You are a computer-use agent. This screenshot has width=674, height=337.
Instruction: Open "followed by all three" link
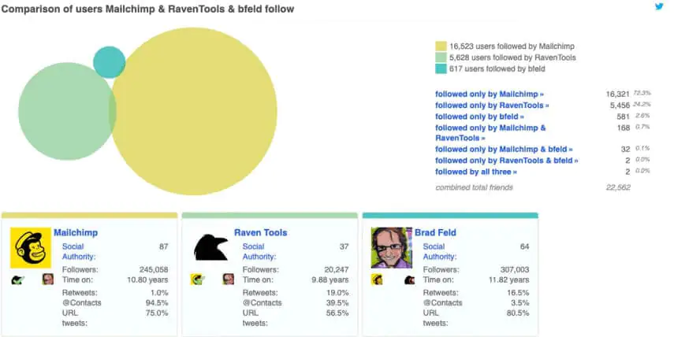(x=476, y=171)
